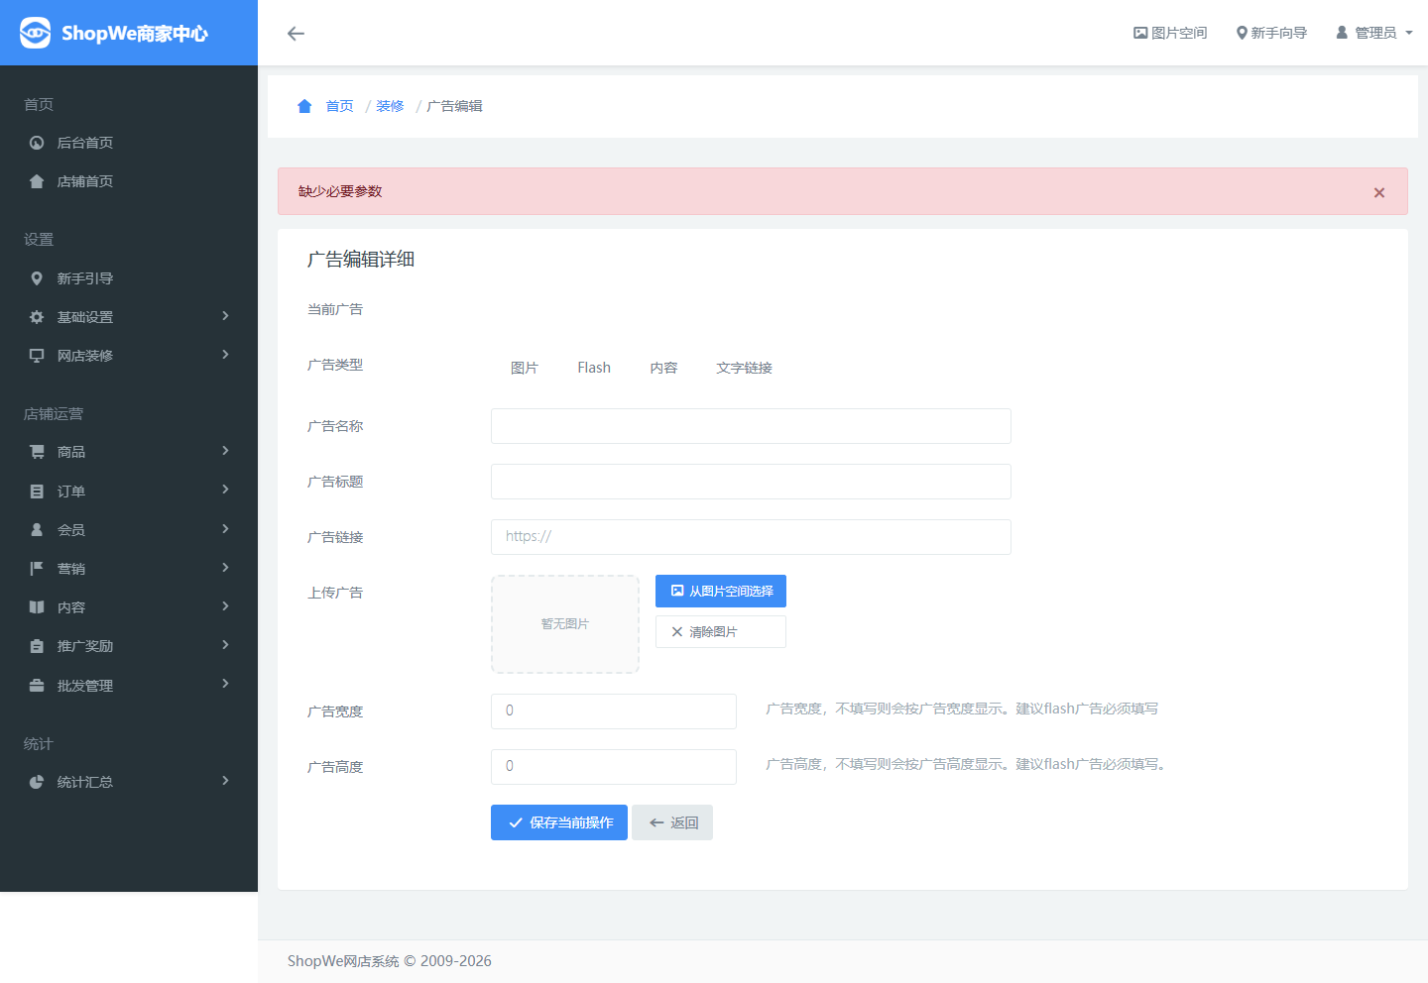Expand the 内容 sidebar menu chevron
Image resolution: width=1428 pixels, height=983 pixels.
pyautogui.click(x=226, y=606)
